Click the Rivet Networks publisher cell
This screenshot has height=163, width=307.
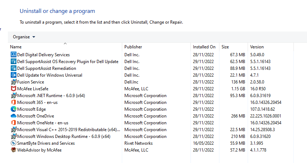click(x=138, y=143)
